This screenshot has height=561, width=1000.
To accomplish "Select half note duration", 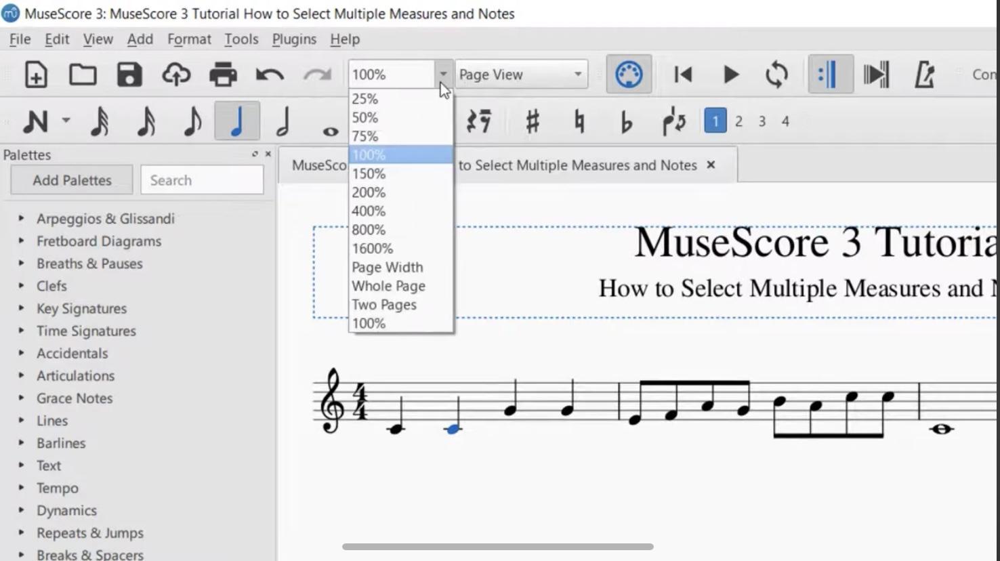I will [283, 121].
